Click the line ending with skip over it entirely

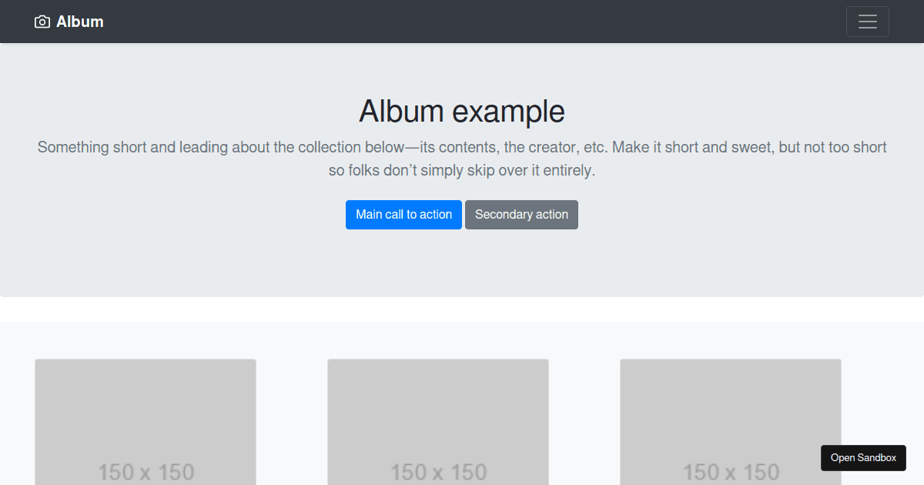tap(462, 171)
